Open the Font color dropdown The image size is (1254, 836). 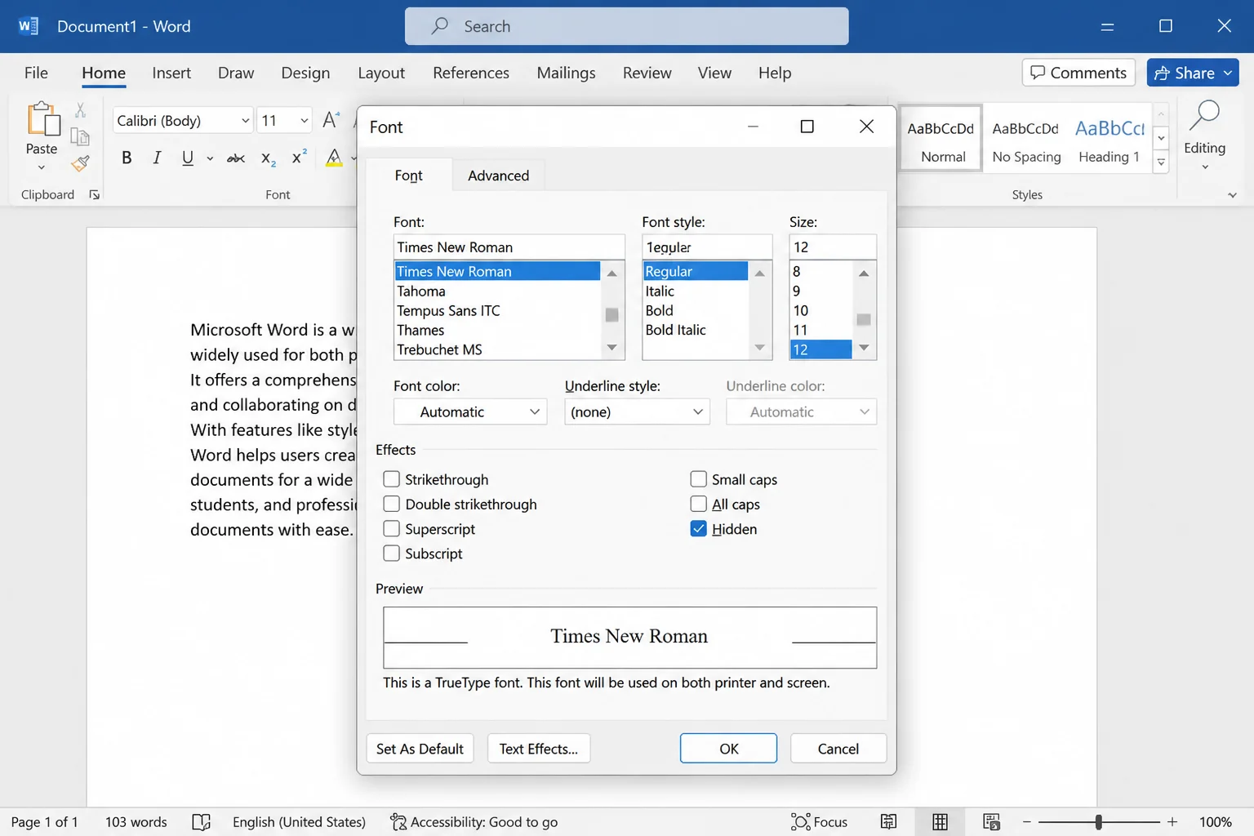tap(470, 411)
